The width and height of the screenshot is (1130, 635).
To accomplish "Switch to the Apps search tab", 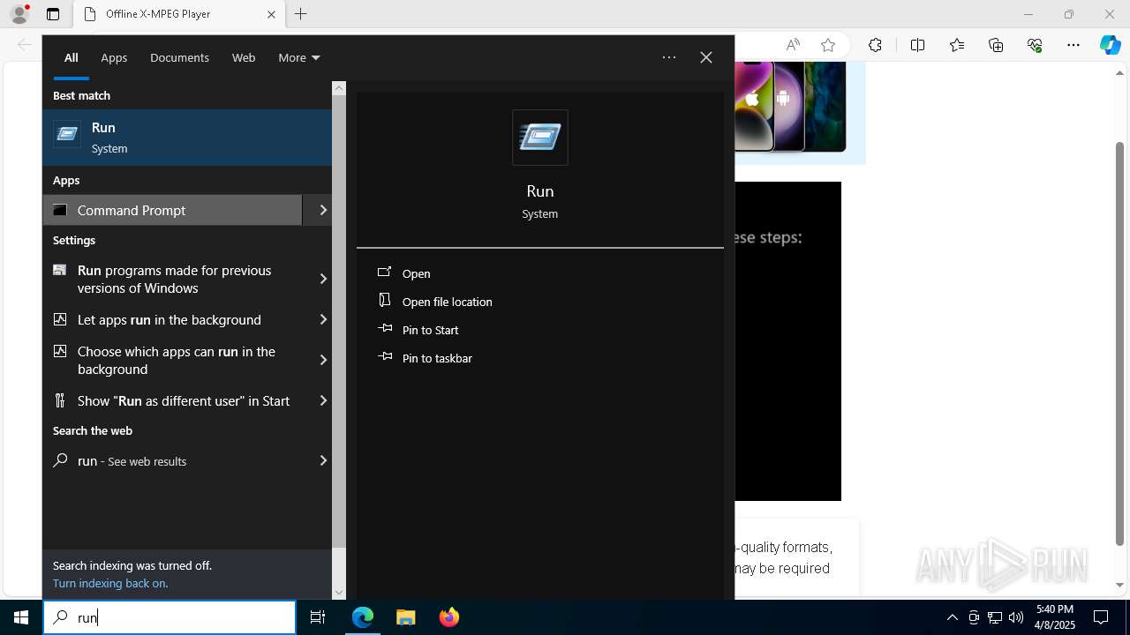I will point(114,57).
